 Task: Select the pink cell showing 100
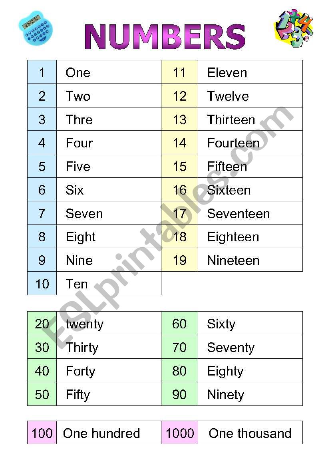[42, 433]
